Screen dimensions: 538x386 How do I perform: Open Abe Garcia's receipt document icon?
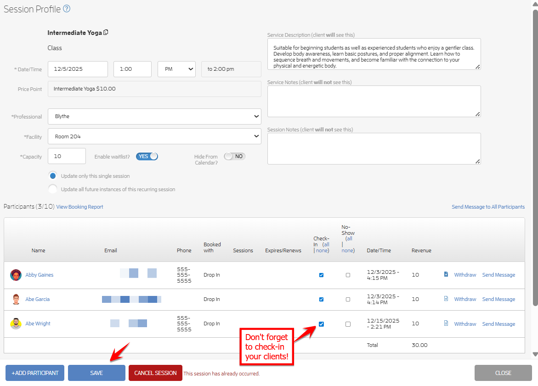click(446, 299)
